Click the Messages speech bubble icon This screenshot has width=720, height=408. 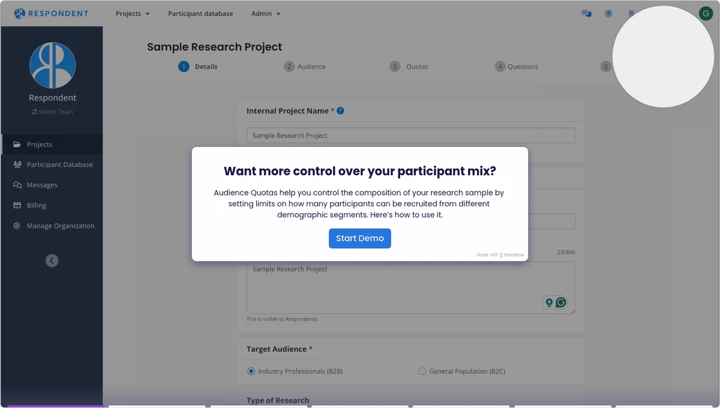(x=17, y=185)
